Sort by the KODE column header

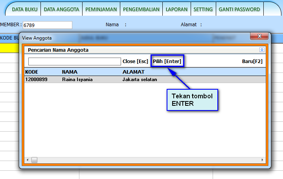click(x=32, y=72)
